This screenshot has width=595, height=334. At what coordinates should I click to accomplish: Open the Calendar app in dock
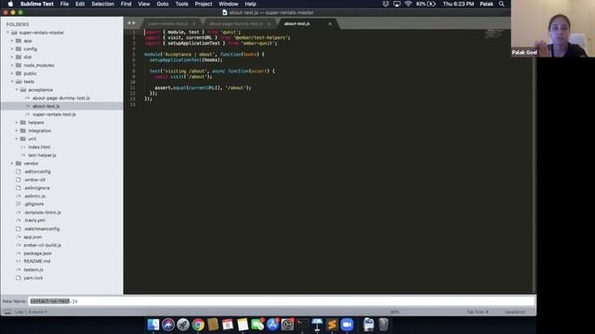click(228, 325)
